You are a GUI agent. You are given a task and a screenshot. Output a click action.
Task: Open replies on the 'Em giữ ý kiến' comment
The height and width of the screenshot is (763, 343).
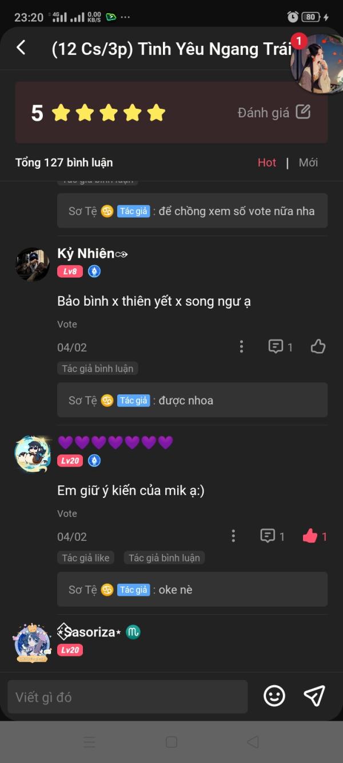pos(272,536)
